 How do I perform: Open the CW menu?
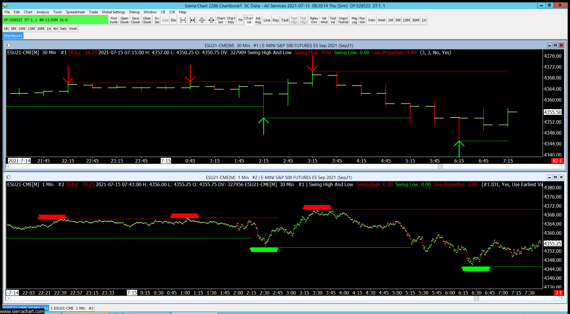point(172,12)
